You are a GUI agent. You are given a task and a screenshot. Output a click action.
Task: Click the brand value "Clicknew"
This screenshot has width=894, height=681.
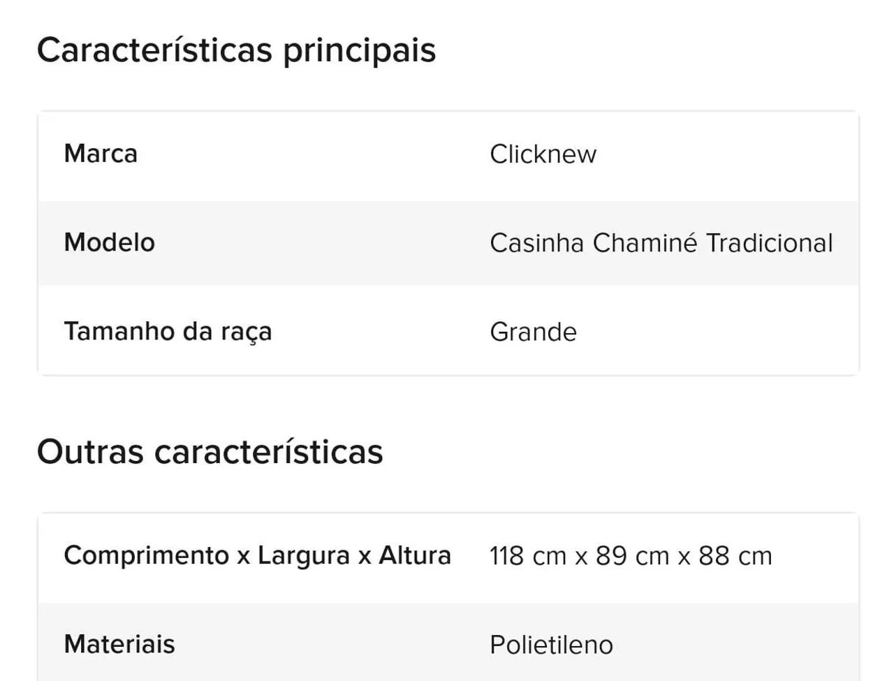point(543,154)
